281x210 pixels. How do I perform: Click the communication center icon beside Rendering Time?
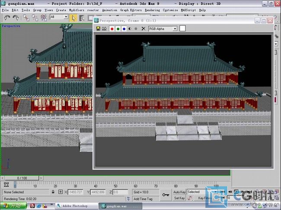128,198
